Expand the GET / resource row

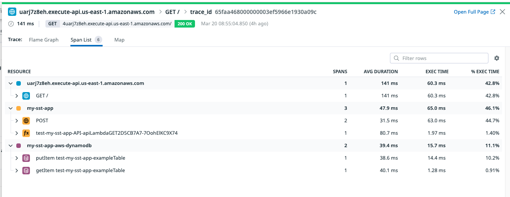pyautogui.click(x=17, y=96)
